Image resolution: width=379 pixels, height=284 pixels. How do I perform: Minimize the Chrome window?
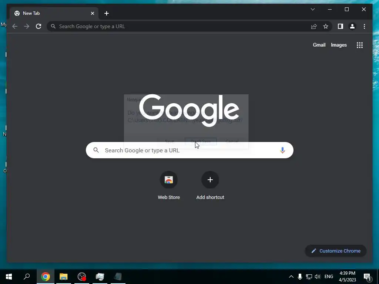(x=330, y=9)
